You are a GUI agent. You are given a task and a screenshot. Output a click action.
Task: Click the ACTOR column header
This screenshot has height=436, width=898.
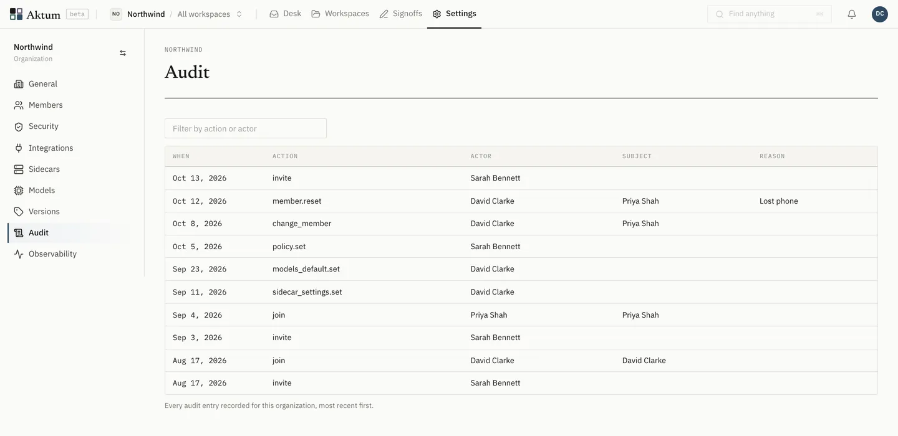[481, 156]
